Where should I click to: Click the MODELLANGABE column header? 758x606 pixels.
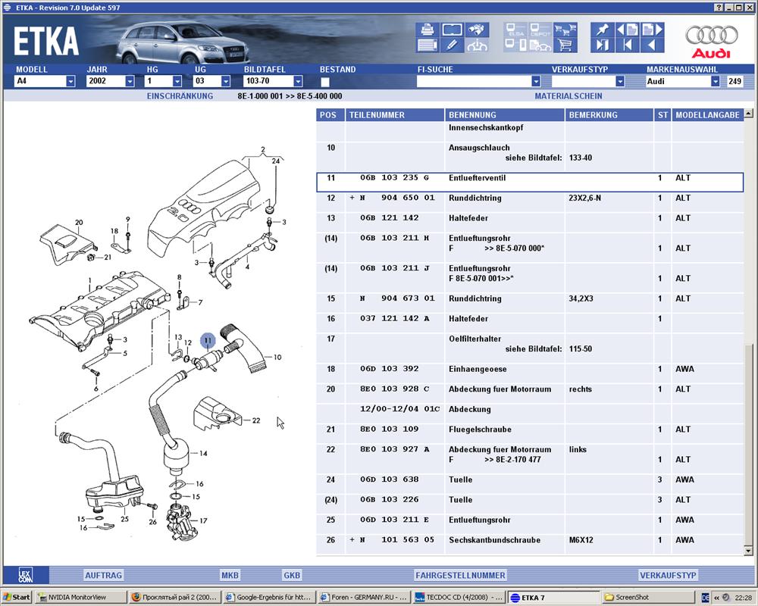[708, 115]
